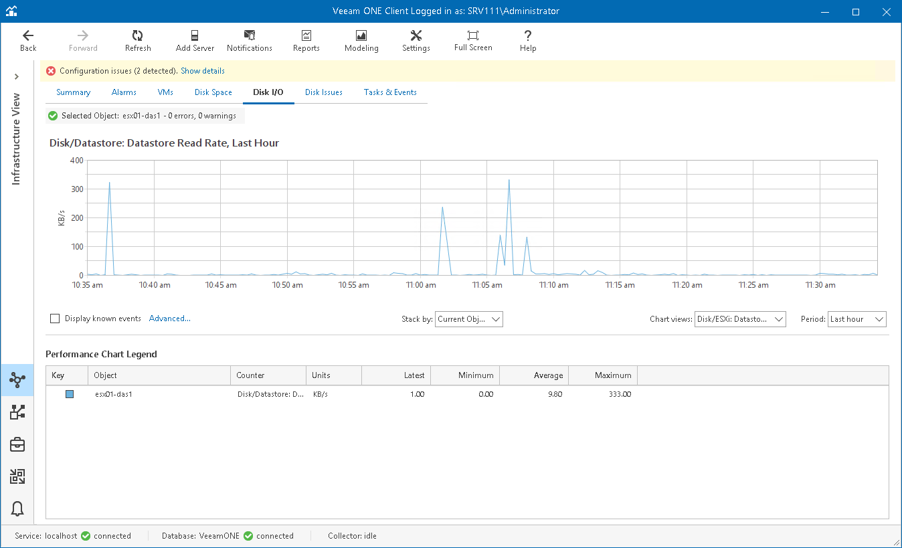Sort legend by the Average column header
Image resolution: width=902 pixels, height=548 pixels.
click(x=534, y=375)
